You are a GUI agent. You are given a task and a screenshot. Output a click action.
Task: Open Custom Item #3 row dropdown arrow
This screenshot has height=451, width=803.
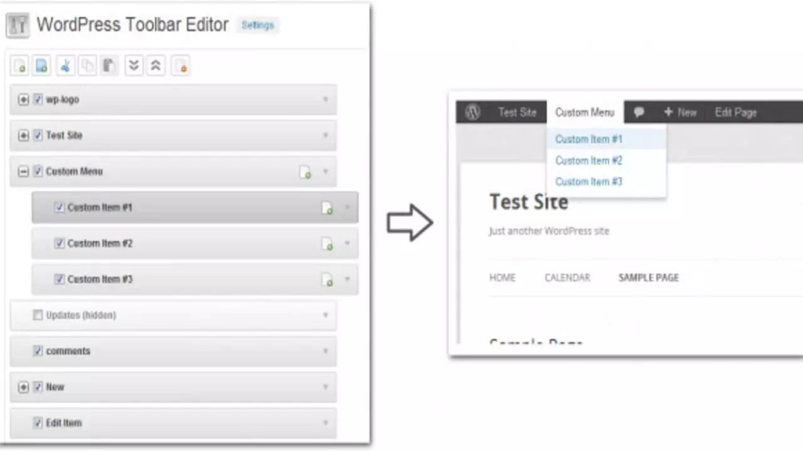[x=347, y=279]
